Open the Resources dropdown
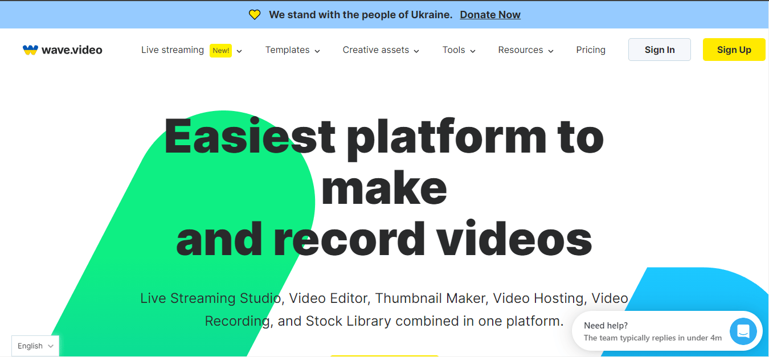Image resolution: width=769 pixels, height=357 pixels. [525, 50]
